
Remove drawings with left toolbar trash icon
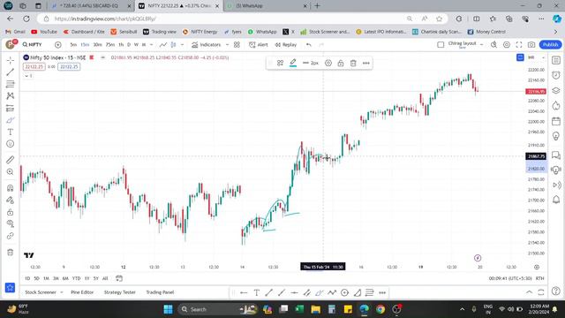click(x=10, y=252)
